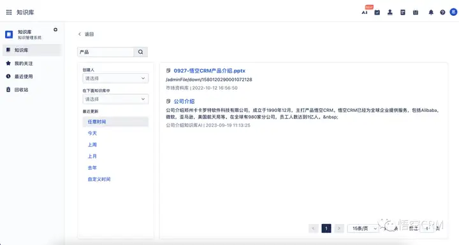Click the 知识库 title in the top bar
459x245 pixels.
tap(25, 12)
